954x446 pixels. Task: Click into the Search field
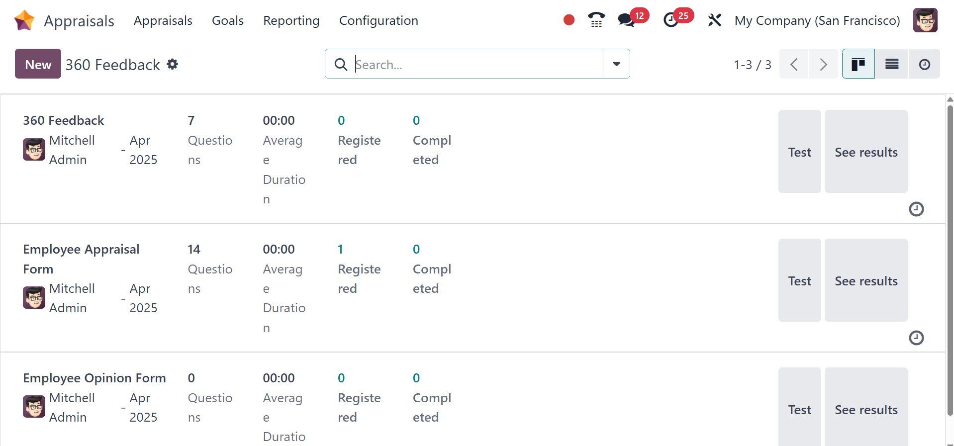pos(477,64)
